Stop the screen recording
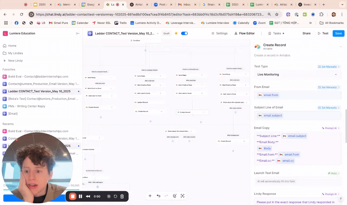 (x=73, y=196)
